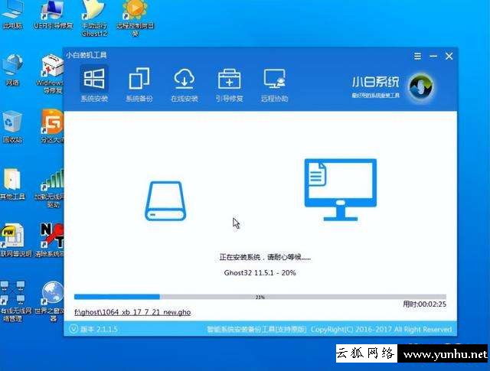Image resolution: width=490 pixels, height=371 pixels.
Task: Open the 此电脑 desktop icon
Action: coord(12,15)
